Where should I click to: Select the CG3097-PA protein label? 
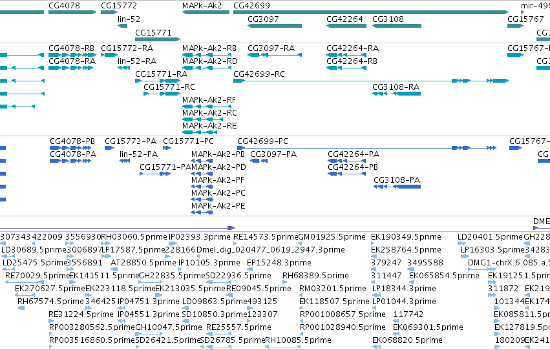pos(273,154)
